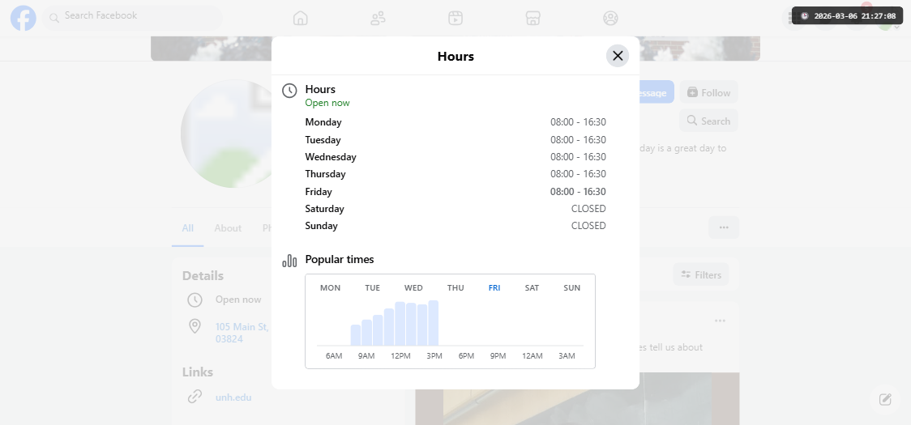Select THU in Popular times chart
911x425 pixels.
point(455,288)
